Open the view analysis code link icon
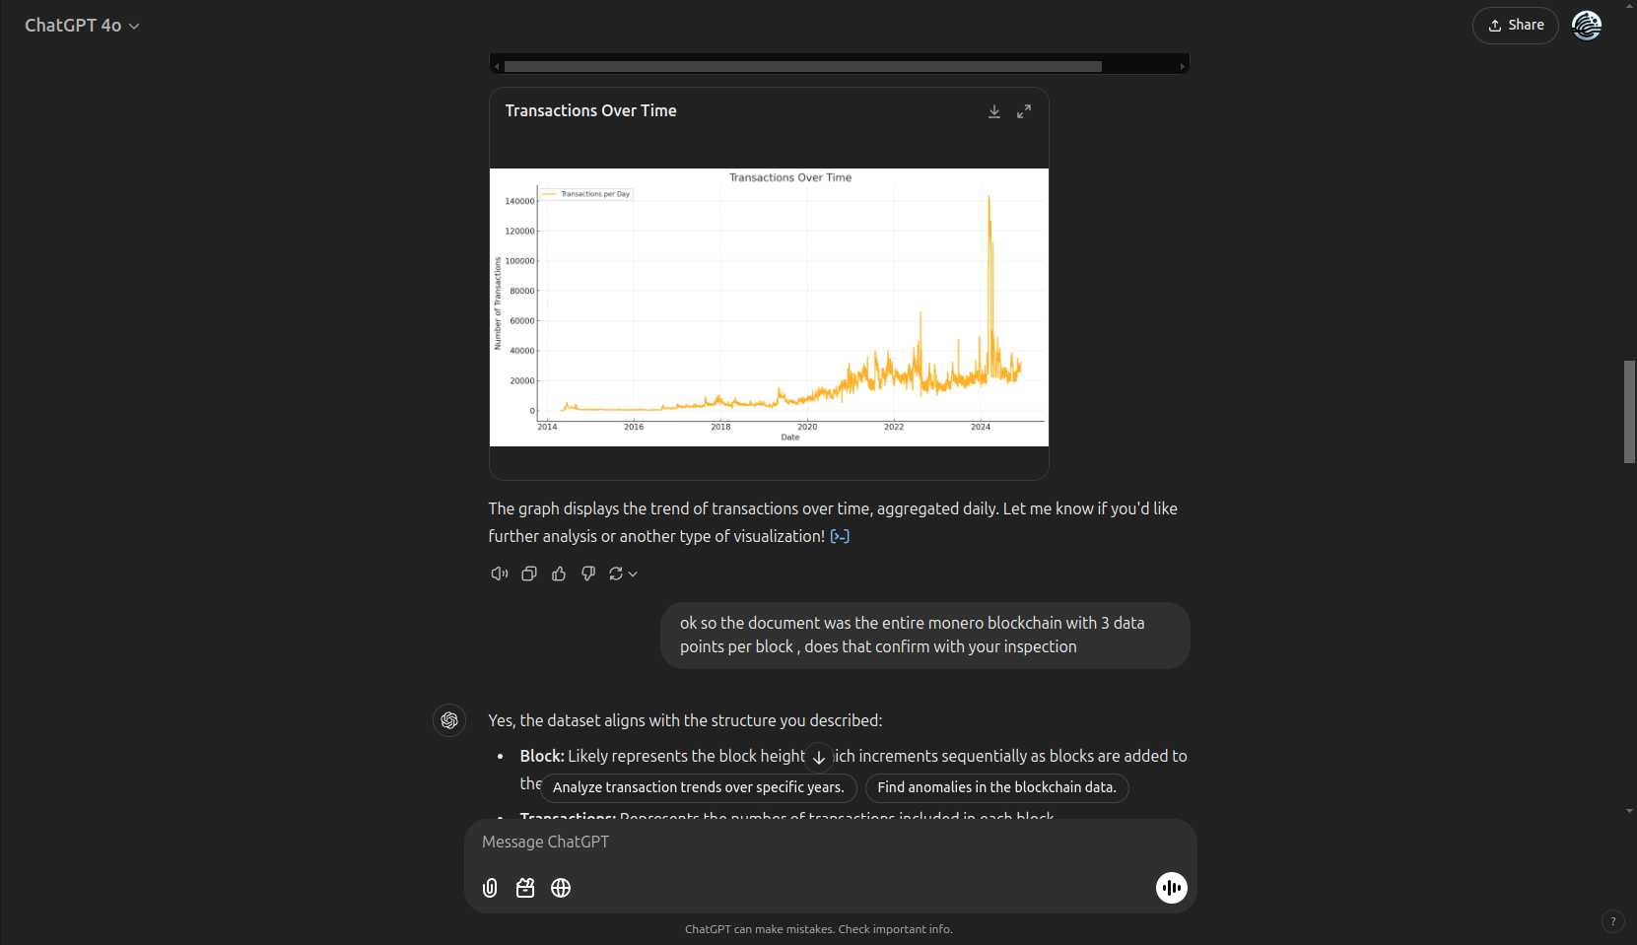Viewport: 1637px width, 945px height. [840, 536]
